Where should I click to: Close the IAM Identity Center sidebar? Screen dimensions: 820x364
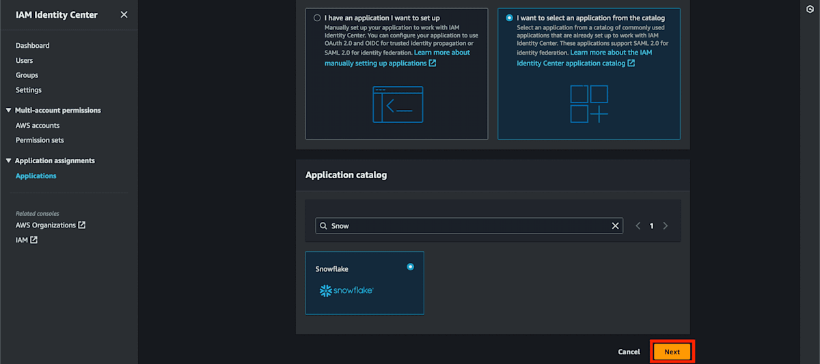124,14
